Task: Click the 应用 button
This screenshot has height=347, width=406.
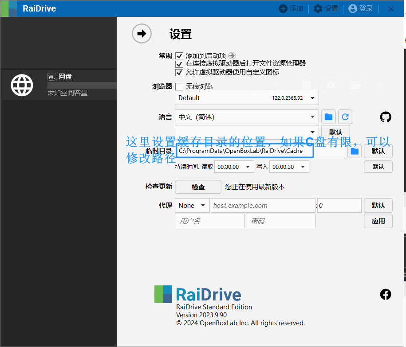Action: (378, 221)
